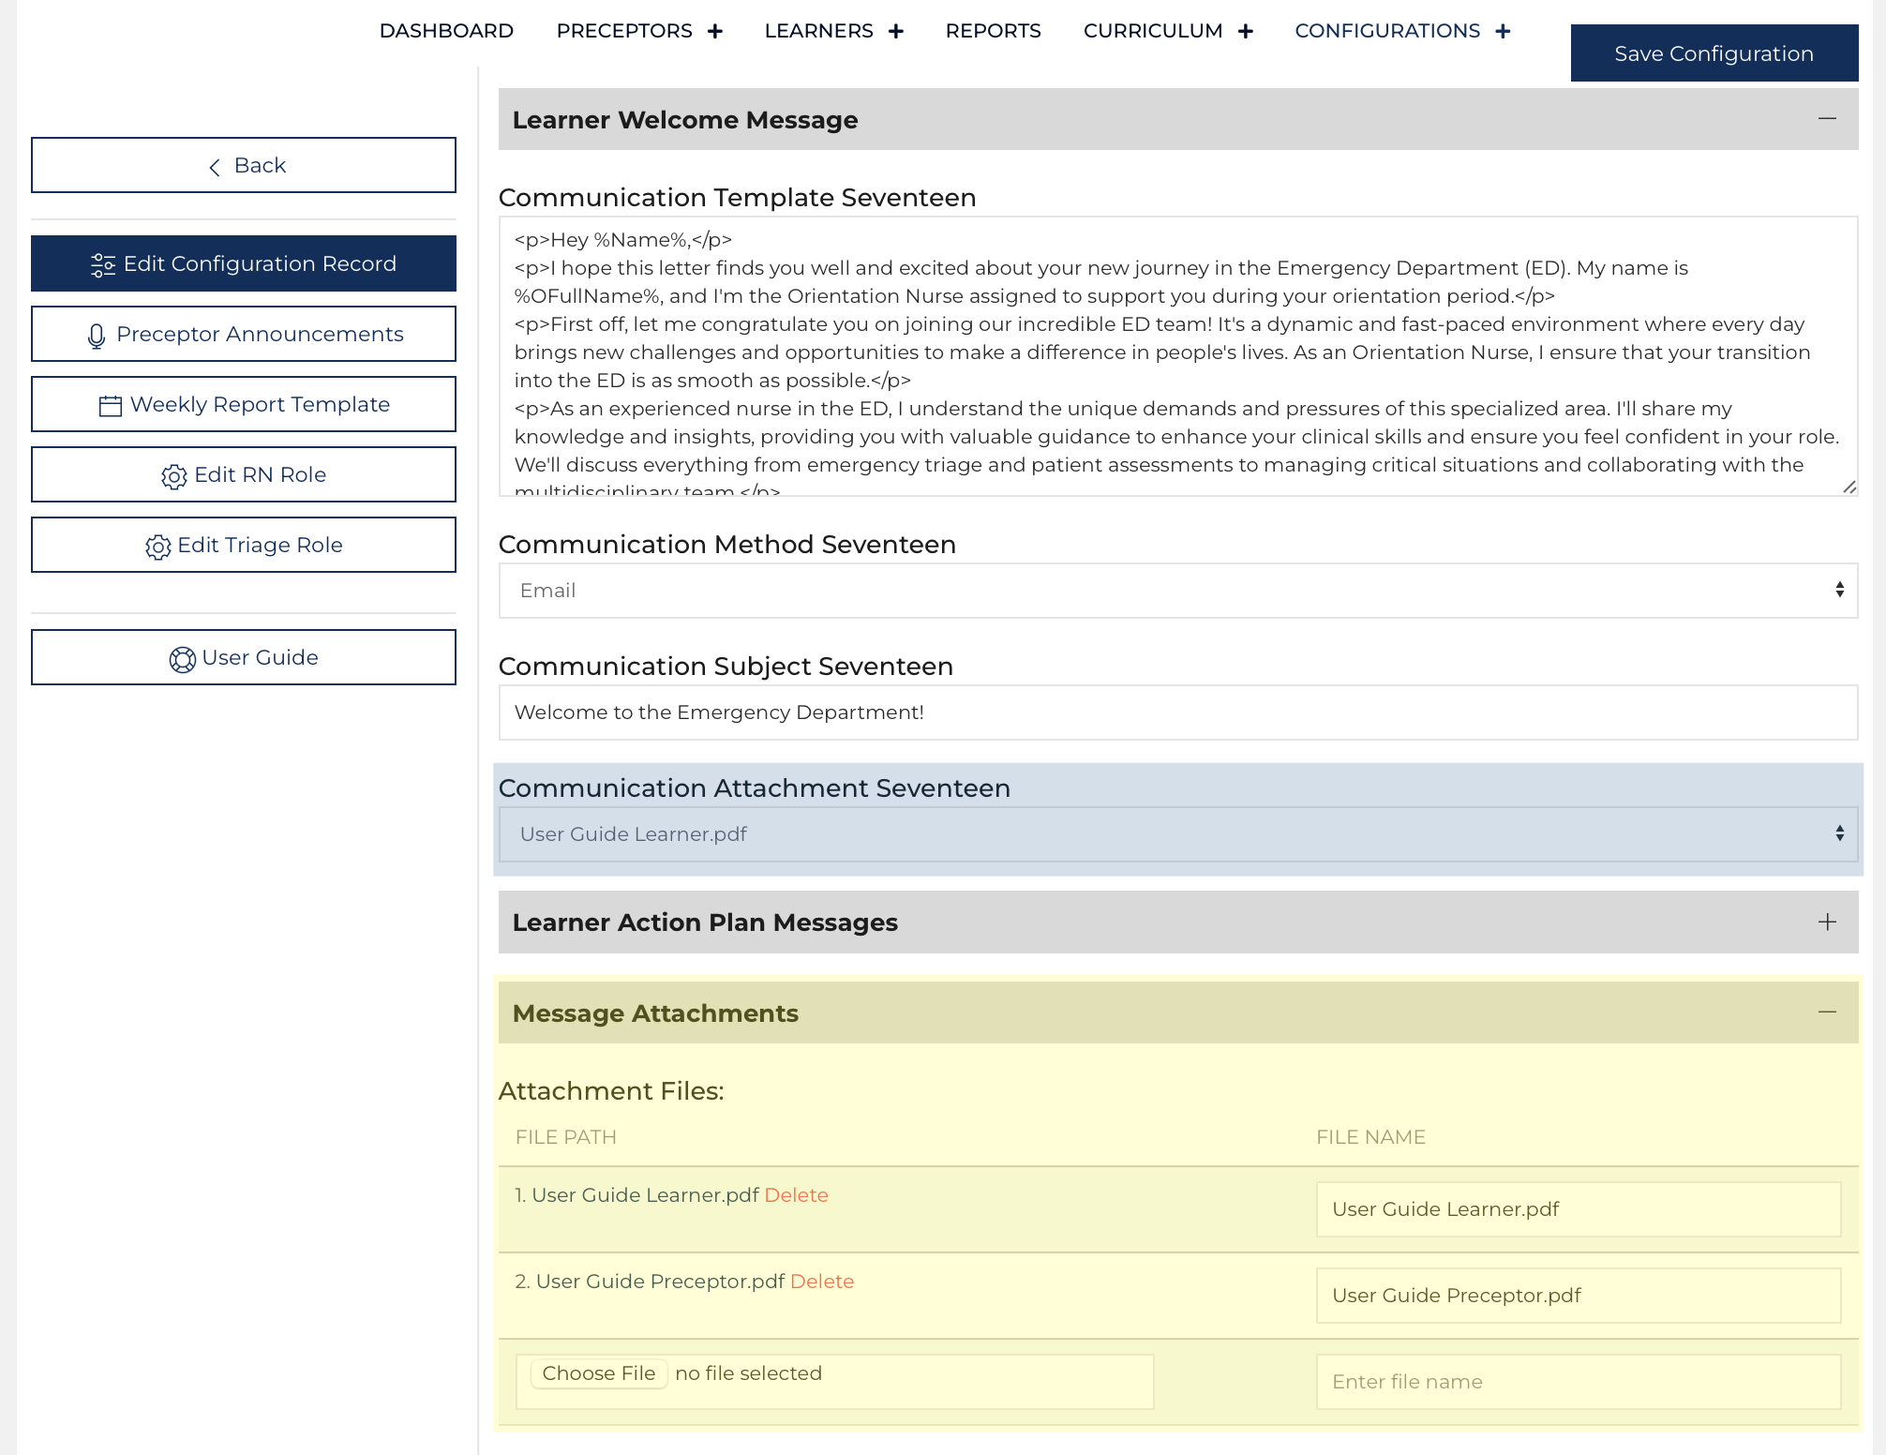
Task: Open the Communication Method Seventeen dropdown
Action: (1177, 591)
